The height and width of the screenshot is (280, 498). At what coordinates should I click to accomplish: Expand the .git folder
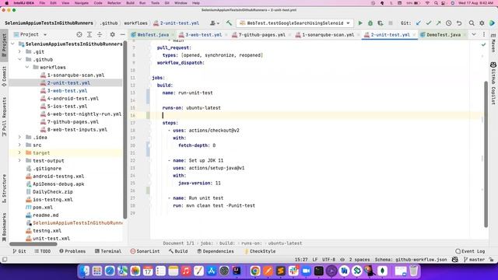pos(19,51)
